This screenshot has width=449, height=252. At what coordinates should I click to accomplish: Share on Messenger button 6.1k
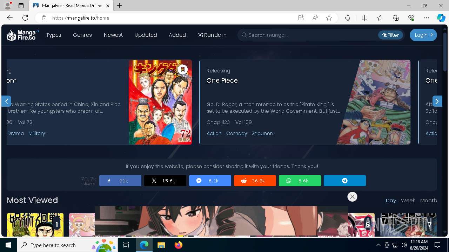pos(210,181)
